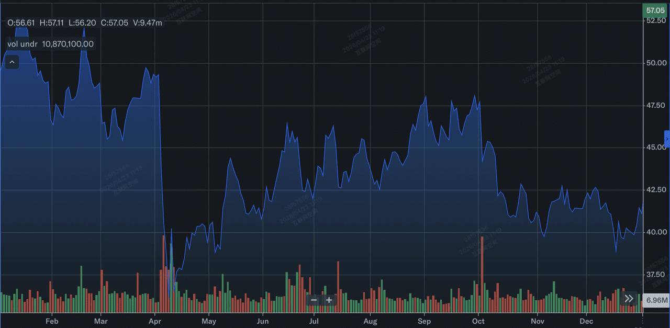Screen dimensions: 670x328
Task: Zoom out the chart with minus button
Action: (314, 300)
